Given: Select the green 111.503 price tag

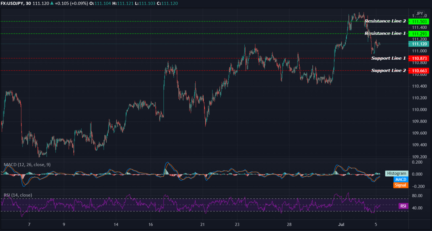Looking at the screenshot, I should pos(419,21).
